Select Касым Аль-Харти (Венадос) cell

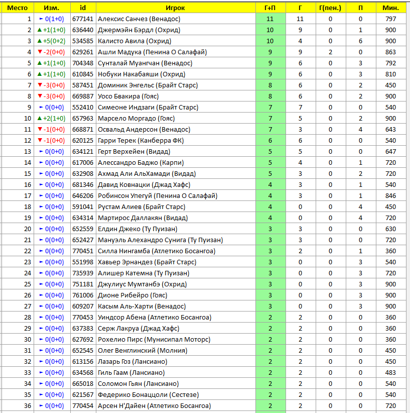176,306
